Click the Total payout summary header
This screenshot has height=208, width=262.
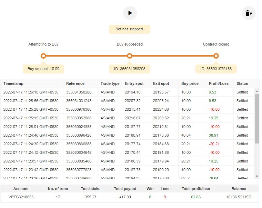coord(125,189)
